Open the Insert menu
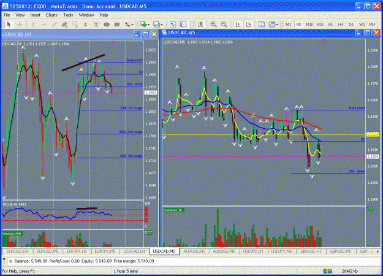Viewport: 383px width, 276px height. [35, 15]
